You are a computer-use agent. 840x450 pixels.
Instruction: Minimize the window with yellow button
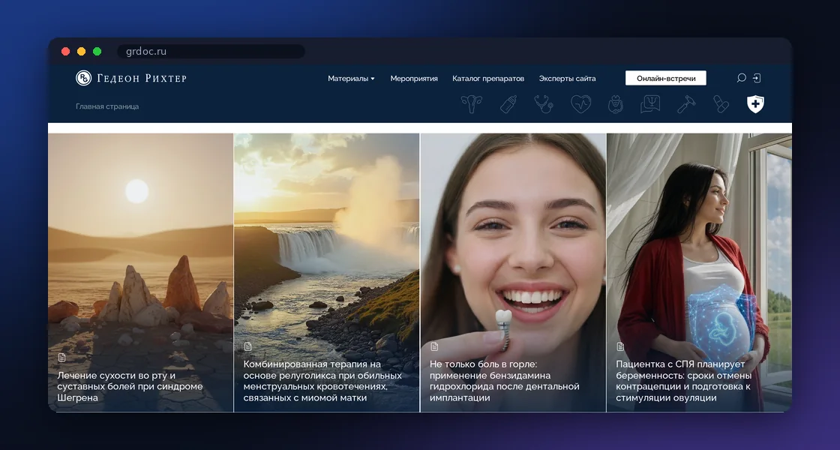click(x=82, y=52)
